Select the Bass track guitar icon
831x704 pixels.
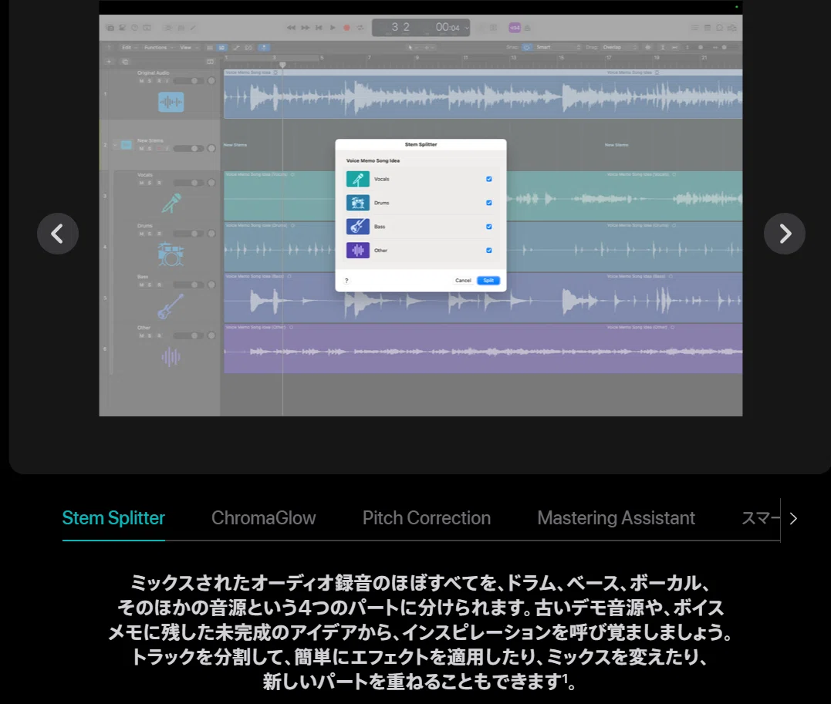pyautogui.click(x=171, y=306)
